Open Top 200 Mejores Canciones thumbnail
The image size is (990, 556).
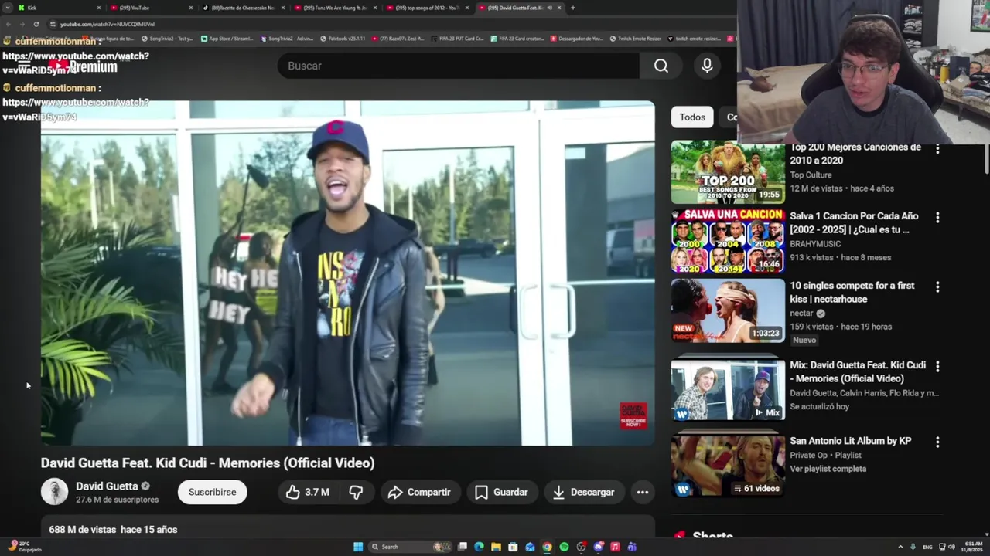pyautogui.click(x=728, y=172)
